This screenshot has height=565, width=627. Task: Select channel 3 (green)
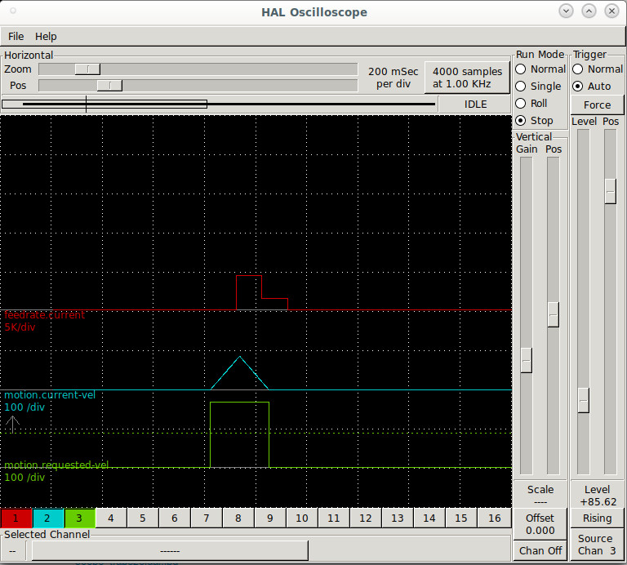coord(79,518)
